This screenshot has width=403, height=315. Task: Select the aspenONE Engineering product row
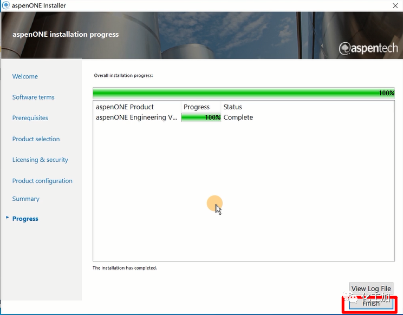pyautogui.click(x=136, y=117)
